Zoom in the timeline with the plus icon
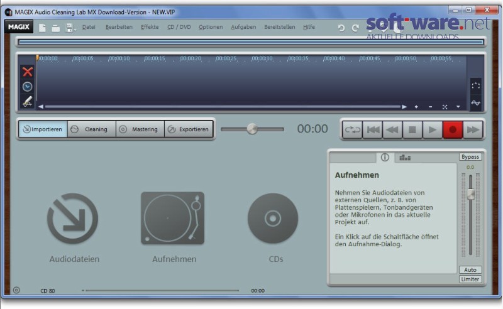This screenshot has height=309, width=503. click(416, 107)
